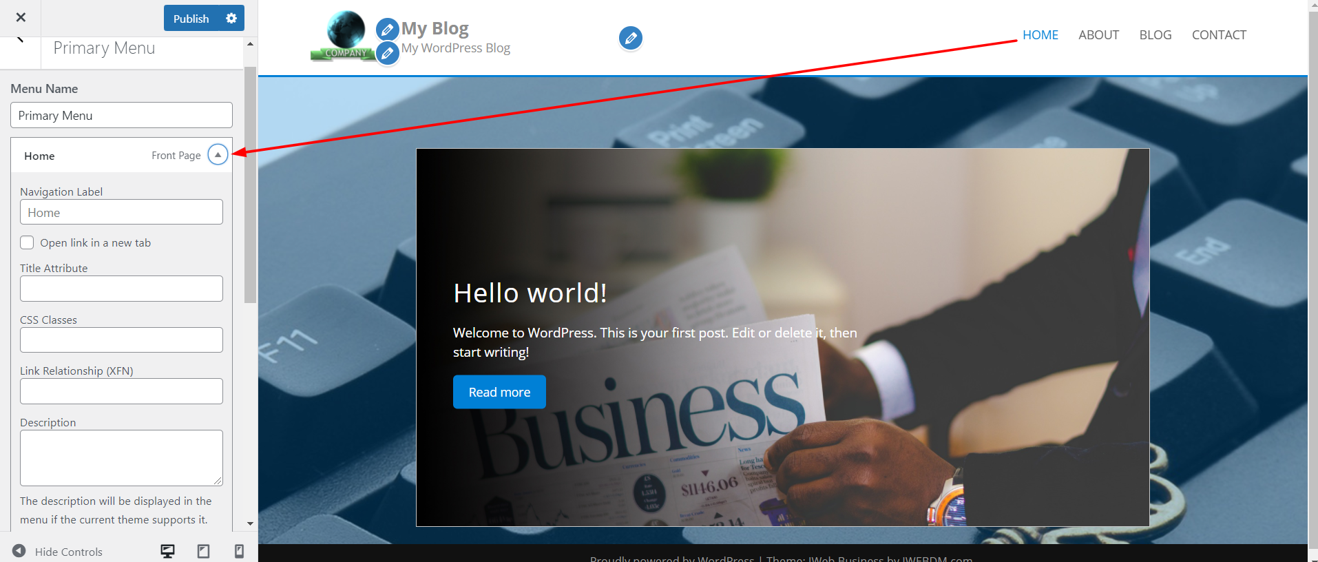Click sidebar scrollbar down arrow
The image size is (1318, 562).
pos(250,523)
